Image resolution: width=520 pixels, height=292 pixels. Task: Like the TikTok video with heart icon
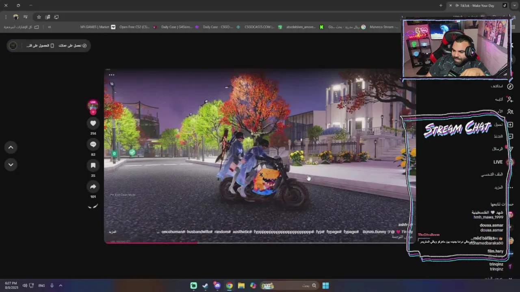click(x=93, y=123)
